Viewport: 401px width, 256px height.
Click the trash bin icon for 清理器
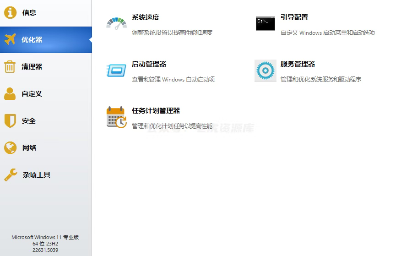point(10,67)
